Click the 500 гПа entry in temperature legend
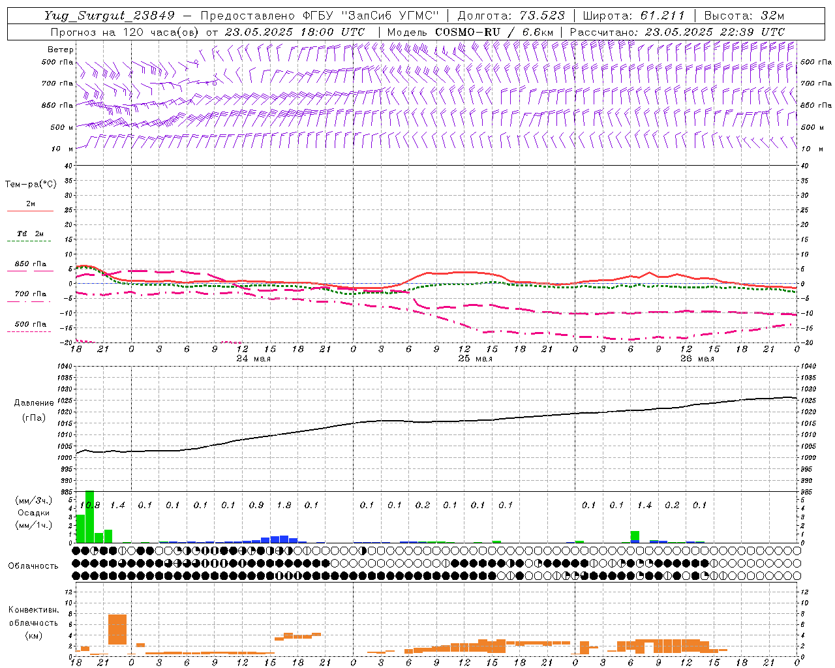Image resolution: width=835 pixels, height=668 pixels. point(30,324)
